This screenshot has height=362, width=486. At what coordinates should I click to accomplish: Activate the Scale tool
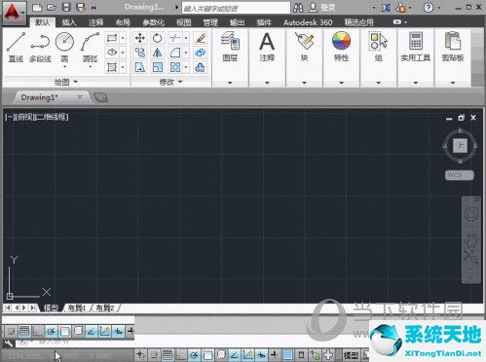[158, 67]
